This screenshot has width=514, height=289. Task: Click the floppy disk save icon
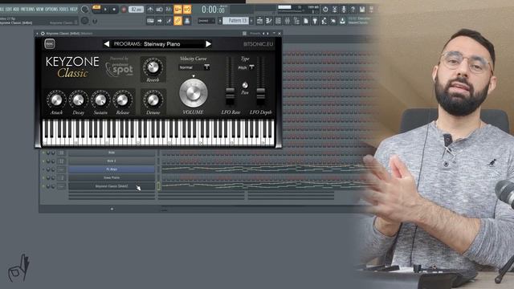(362, 9)
